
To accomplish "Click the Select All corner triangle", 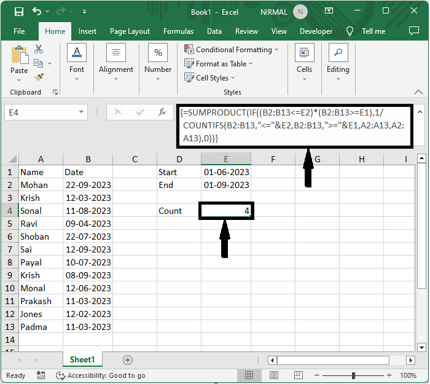I will pos(12,159).
